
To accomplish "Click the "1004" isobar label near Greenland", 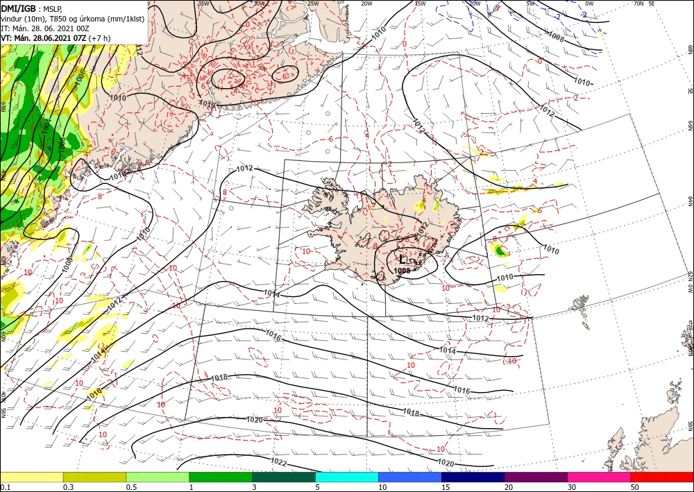I will (49, 126).
